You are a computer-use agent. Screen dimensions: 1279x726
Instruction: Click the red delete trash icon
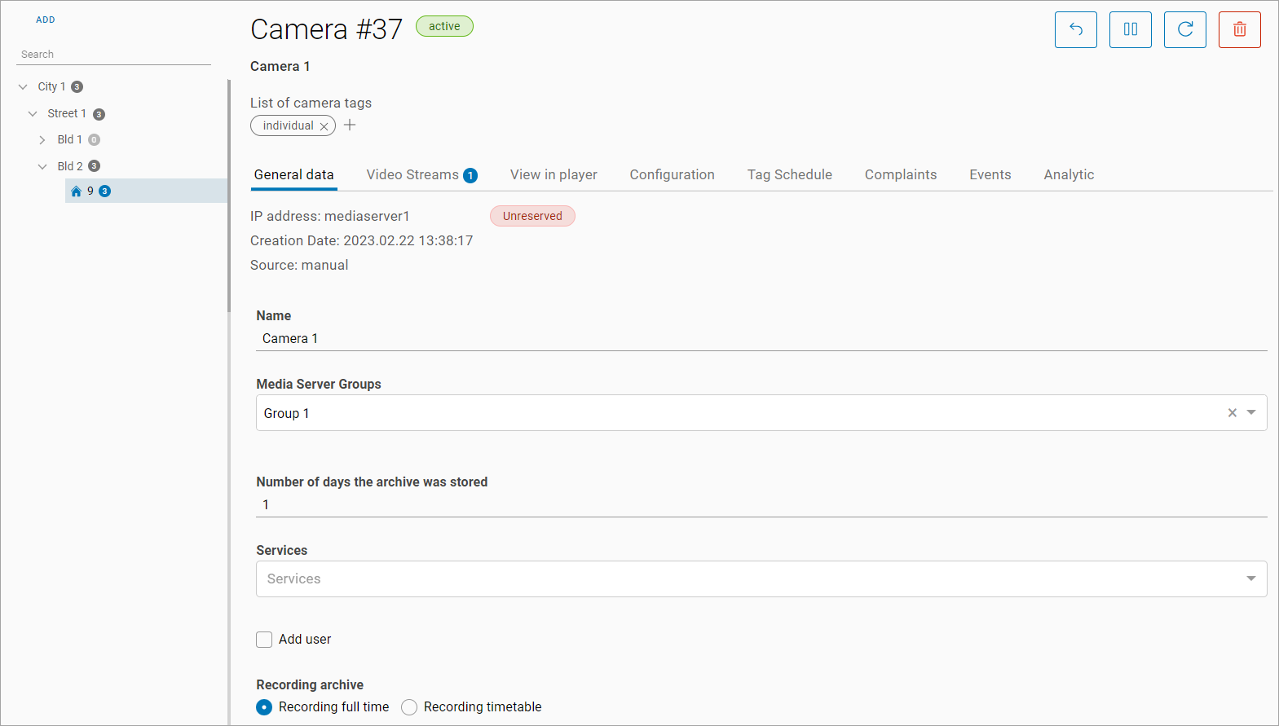tap(1239, 30)
